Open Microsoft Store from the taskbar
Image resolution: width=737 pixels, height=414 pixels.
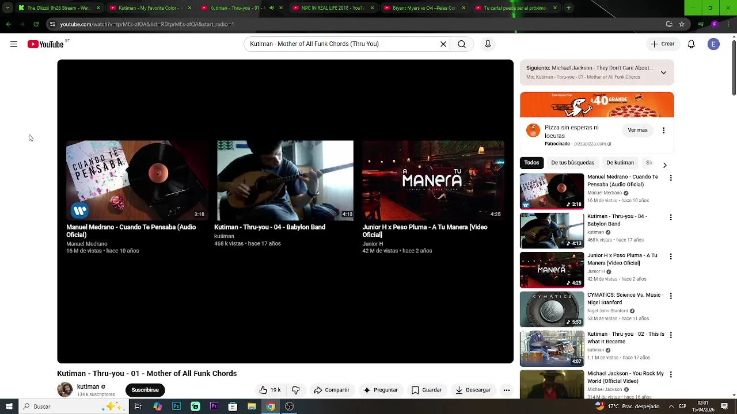point(233,407)
